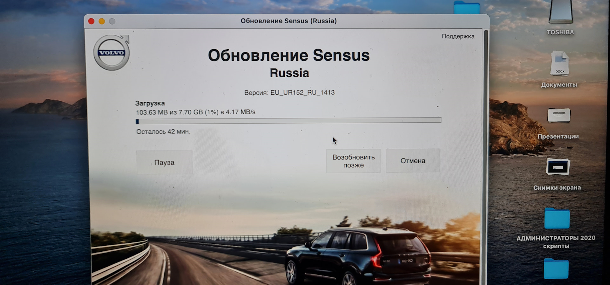Click the Загрузка label
This screenshot has width=610, height=285.
coord(150,103)
